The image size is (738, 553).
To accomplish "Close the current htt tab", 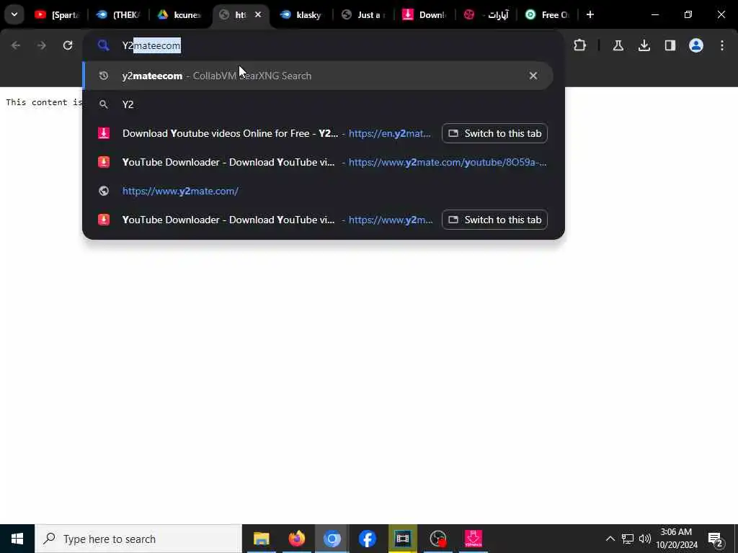I will (258, 14).
